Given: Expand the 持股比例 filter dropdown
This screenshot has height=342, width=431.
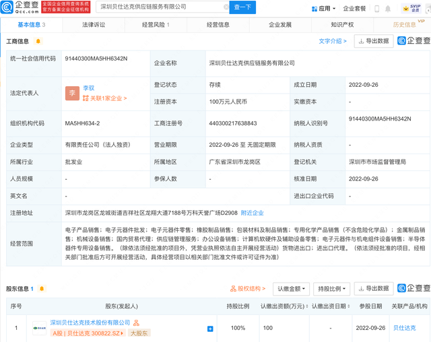Looking at the screenshot, I should pyautogui.click(x=333, y=289).
